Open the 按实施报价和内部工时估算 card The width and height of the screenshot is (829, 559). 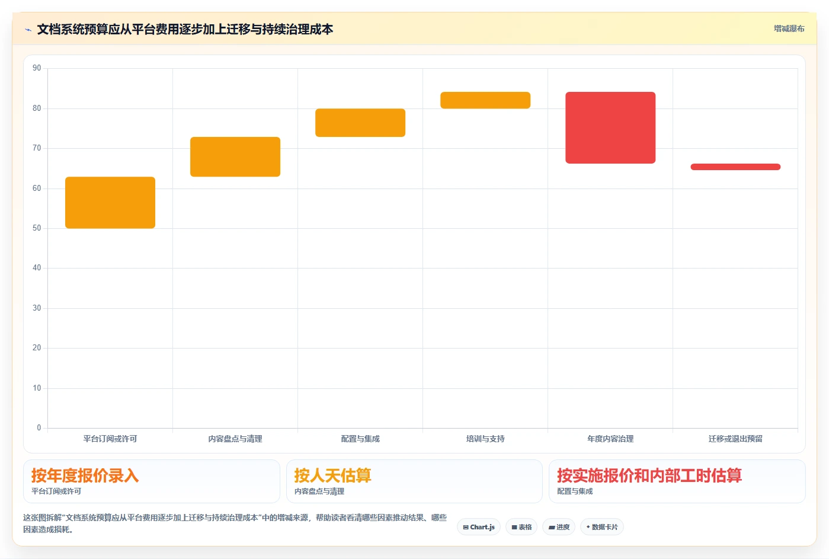(677, 481)
